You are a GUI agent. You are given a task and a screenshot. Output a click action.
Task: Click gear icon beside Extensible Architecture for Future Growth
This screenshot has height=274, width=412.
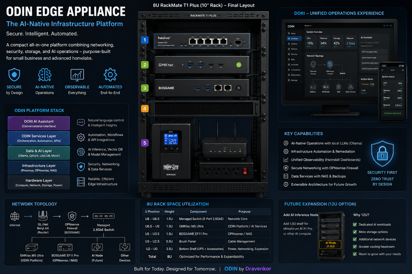[286, 184]
